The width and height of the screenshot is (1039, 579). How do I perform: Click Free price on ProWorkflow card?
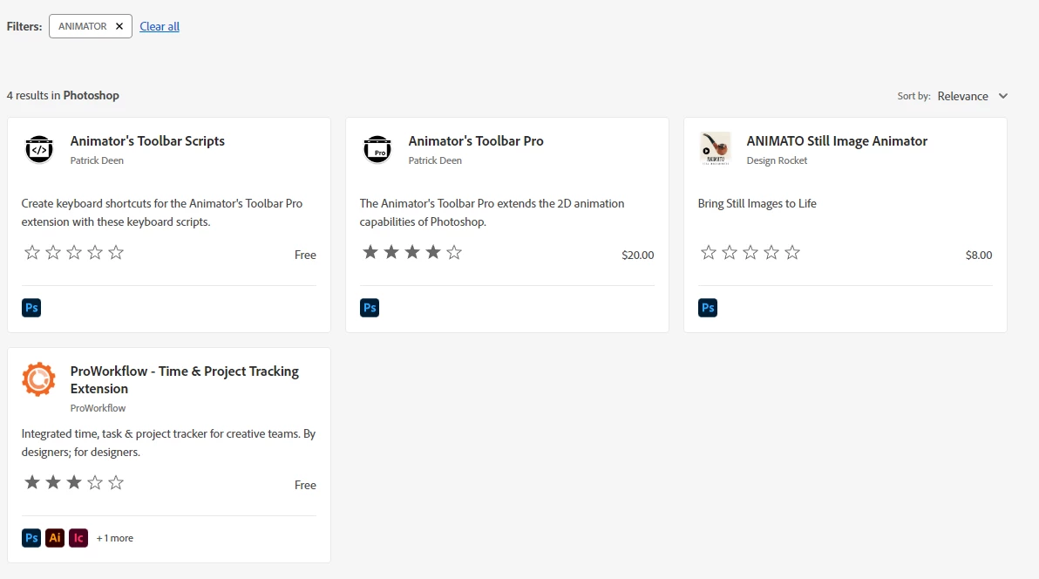[x=305, y=486]
